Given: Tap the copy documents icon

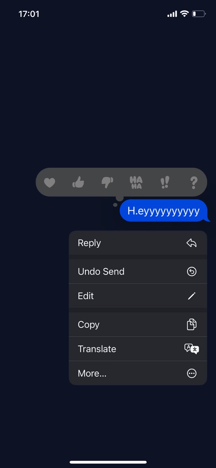Looking at the screenshot, I should (192, 324).
